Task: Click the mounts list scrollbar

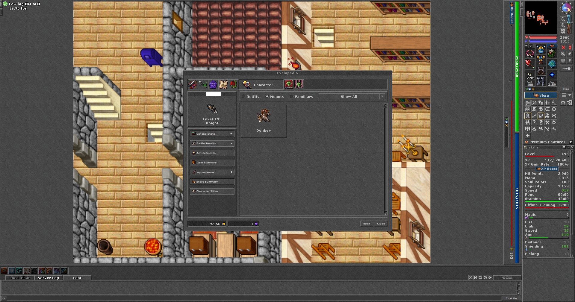Action: pyautogui.click(x=385, y=159)
